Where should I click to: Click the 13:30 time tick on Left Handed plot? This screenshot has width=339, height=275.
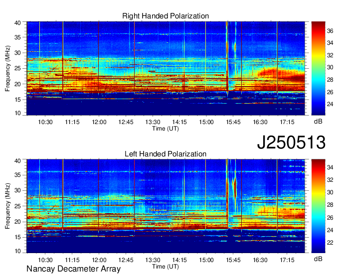[x=153, y=260]
